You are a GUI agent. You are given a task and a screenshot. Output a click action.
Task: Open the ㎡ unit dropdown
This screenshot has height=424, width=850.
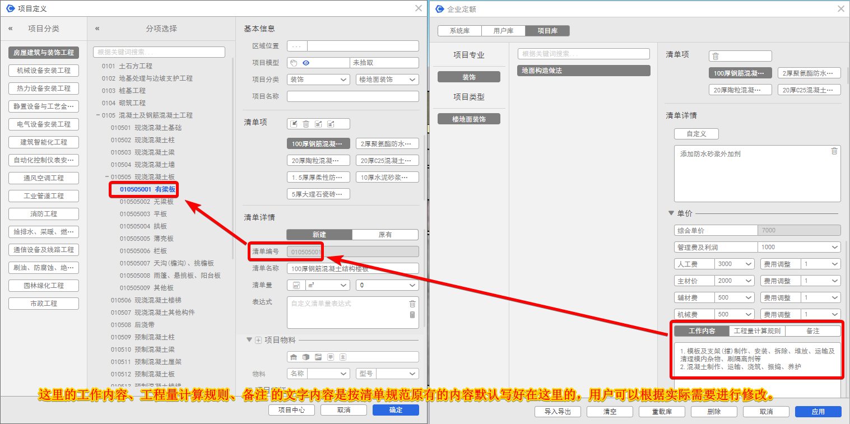328,285
